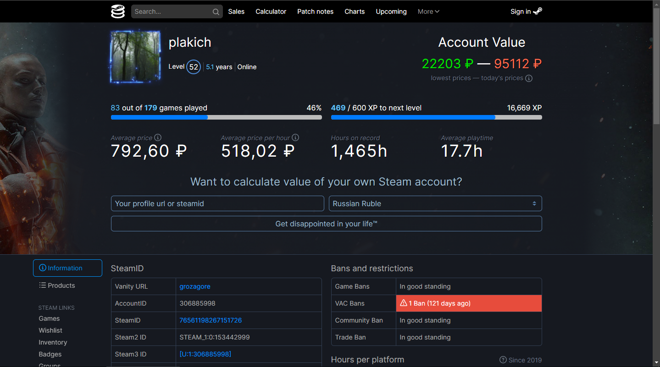This screenshot has width=660, height=367.
Task: Click the Community Ban good standing cell
Action: (x=469, y=320)
